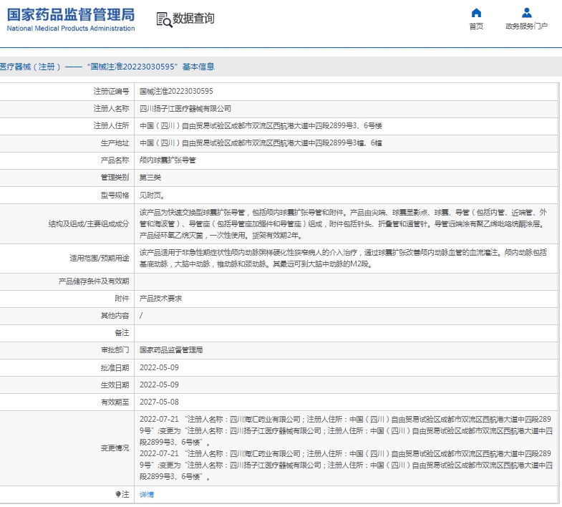562x507 pixels.
Task: Click the home (首页) house icon
Action: [x=476, y=13]
